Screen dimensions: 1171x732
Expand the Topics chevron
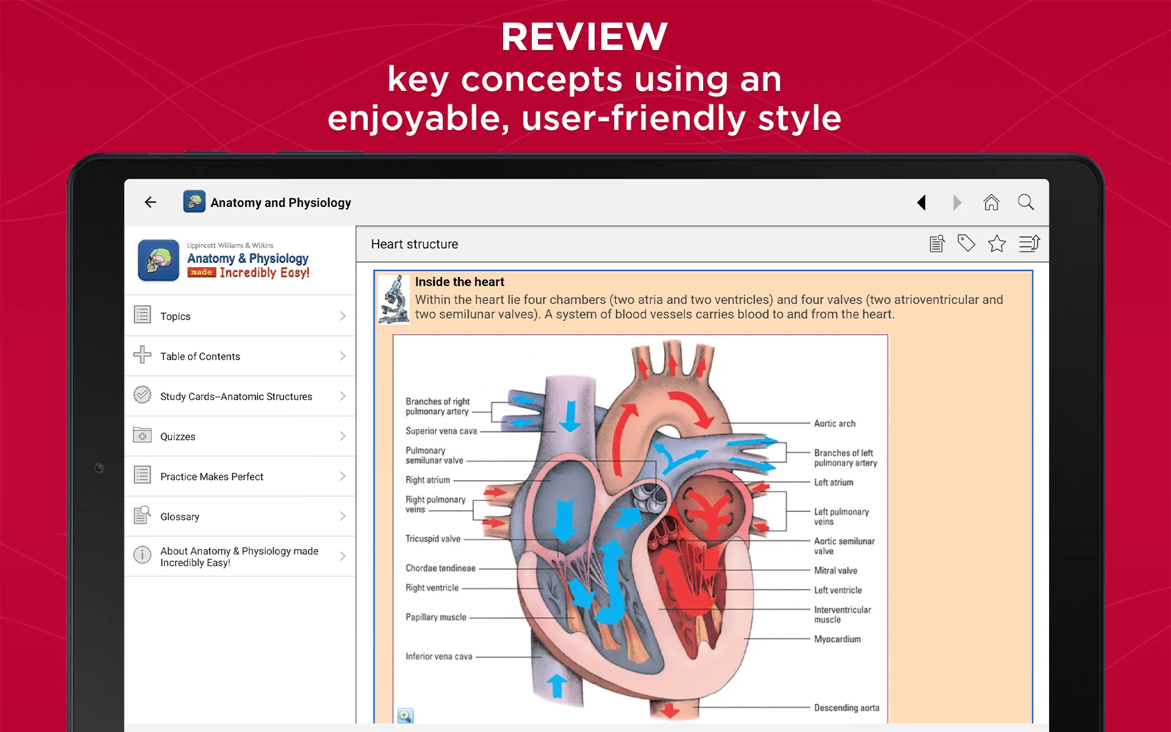(343, 315)
